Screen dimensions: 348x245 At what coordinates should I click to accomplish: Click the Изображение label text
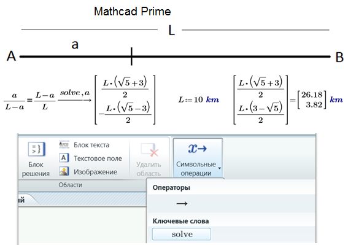pos(95,172)
